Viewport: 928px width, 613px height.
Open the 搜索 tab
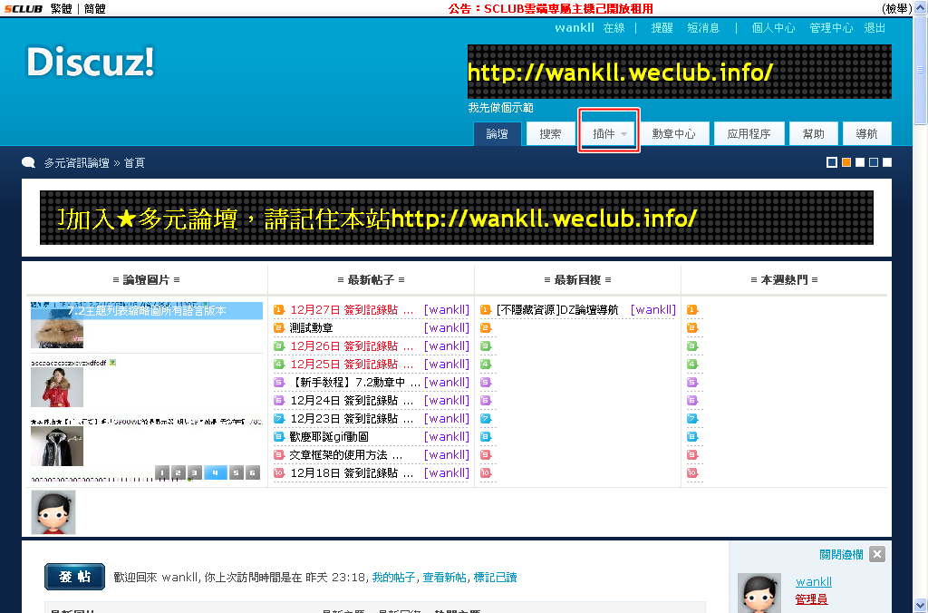click(550, 134)
